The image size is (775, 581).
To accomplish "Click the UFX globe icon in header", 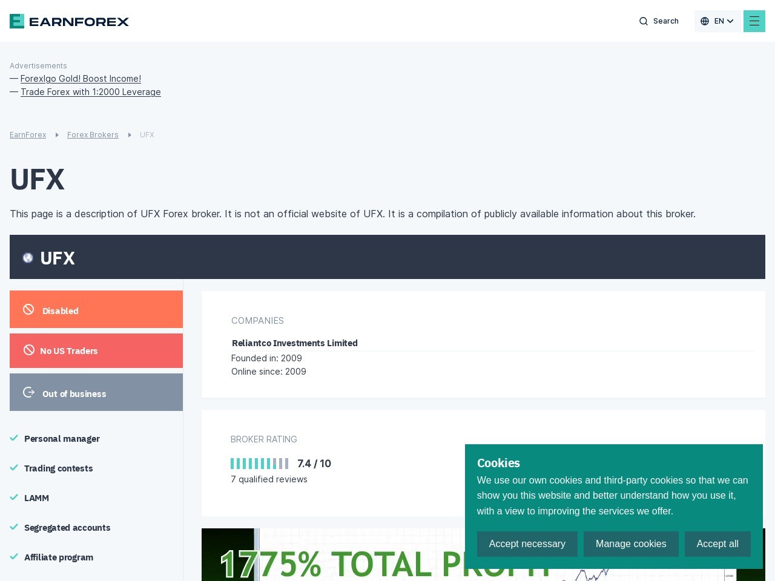I will [x=28, y=258].
